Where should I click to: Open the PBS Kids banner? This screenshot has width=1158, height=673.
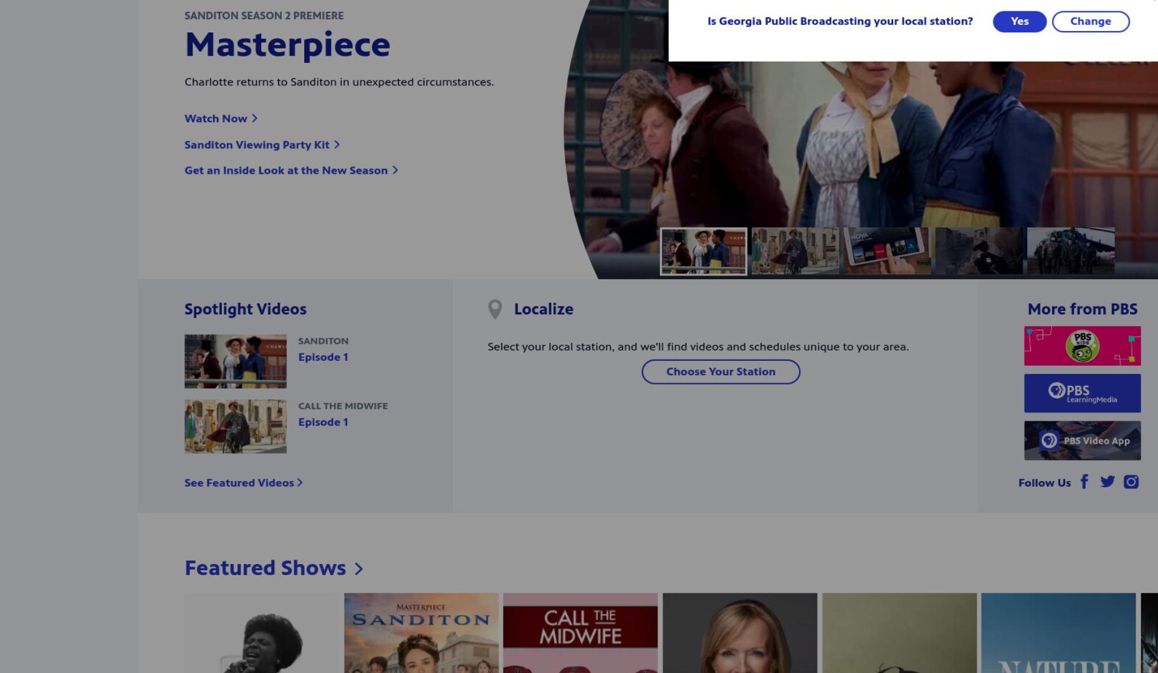tap(1082, 346)
